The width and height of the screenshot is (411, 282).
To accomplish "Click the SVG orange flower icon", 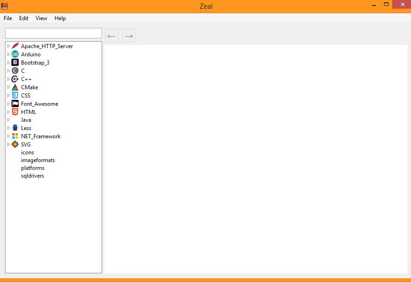I will (x=15, y=144).
